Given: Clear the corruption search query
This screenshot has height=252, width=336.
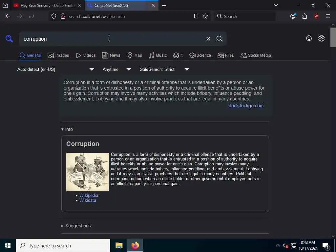Looking at the screenshot, I should coord(208,39).
